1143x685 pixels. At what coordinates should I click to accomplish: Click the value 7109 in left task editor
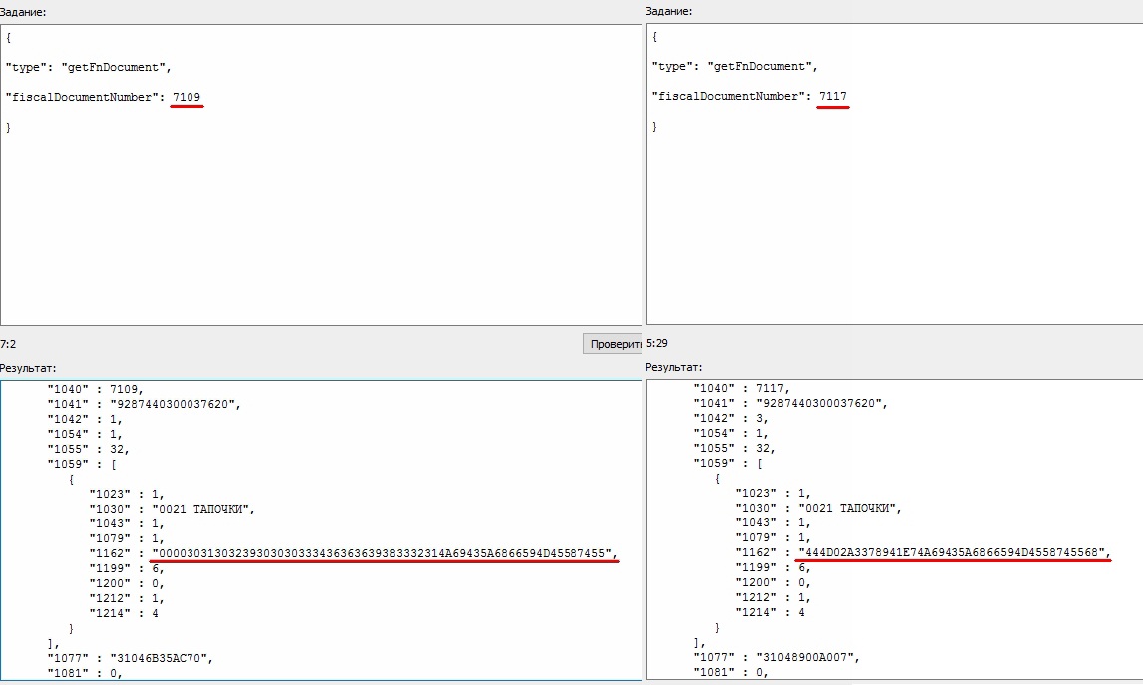(188, 96)
